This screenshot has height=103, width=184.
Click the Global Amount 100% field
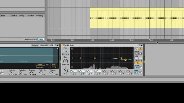[x=41, y=39]
